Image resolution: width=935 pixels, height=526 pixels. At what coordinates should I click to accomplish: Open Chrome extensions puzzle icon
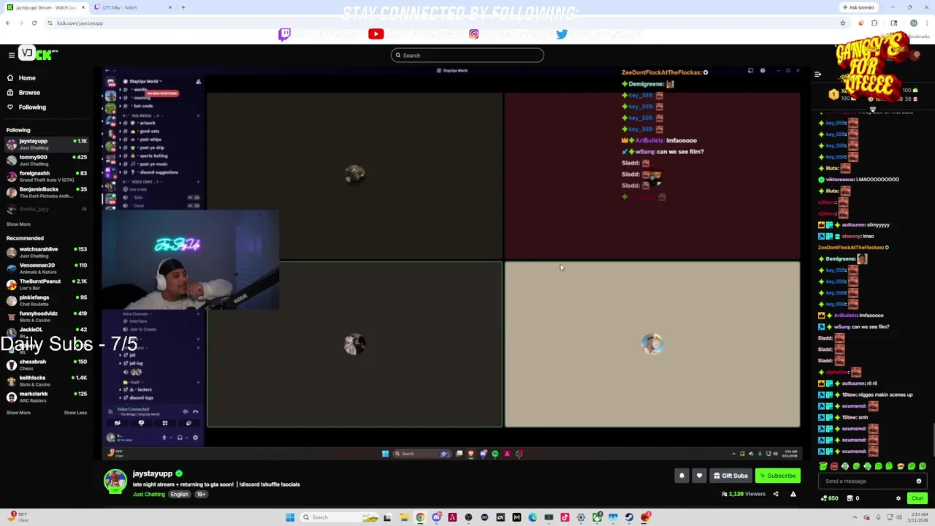(x=874, y=23)
